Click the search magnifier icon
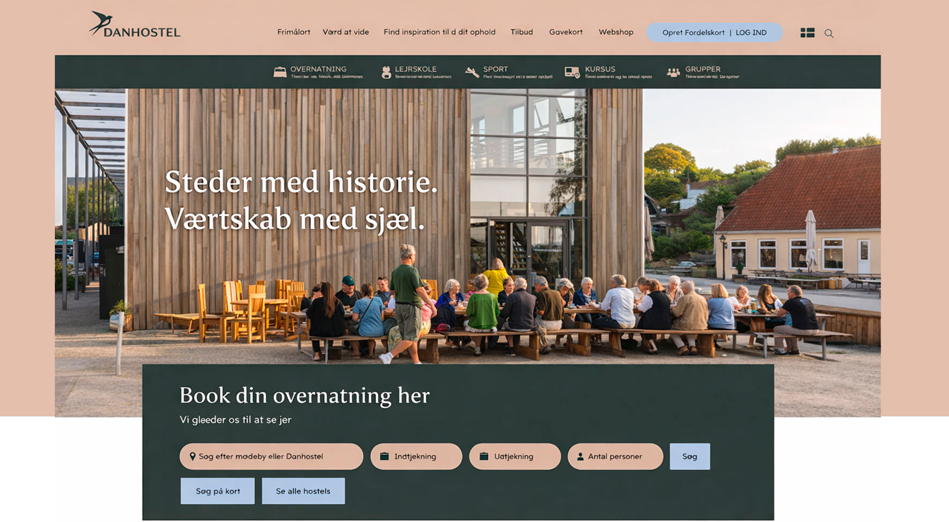This screenshot has width=949, height=522. pos(829,34)
